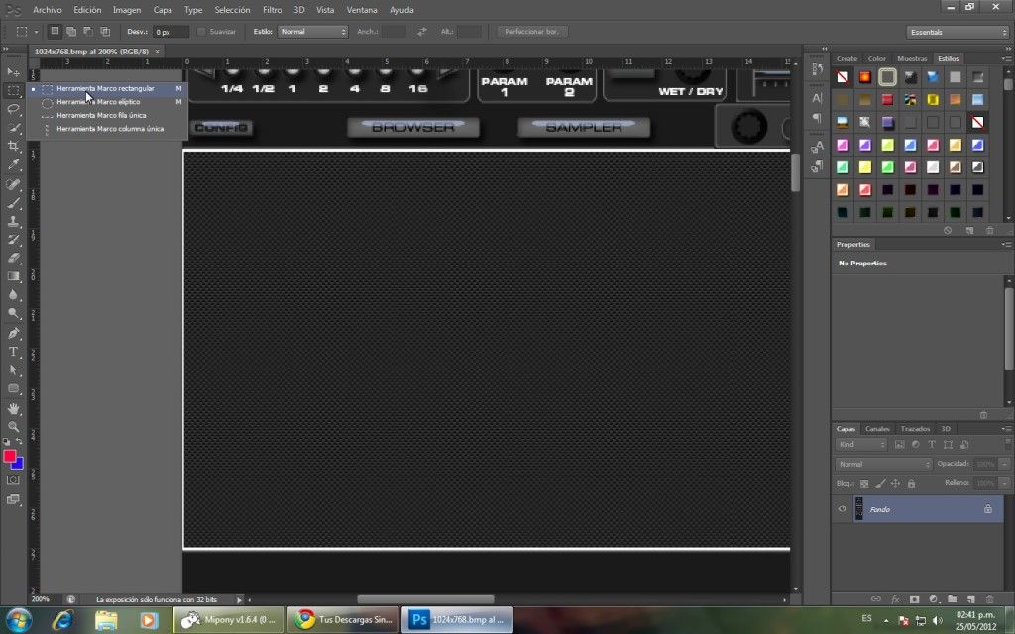The image size is (1015, 634).
Task: Choose add to selection mode
Action: (71, 31)
